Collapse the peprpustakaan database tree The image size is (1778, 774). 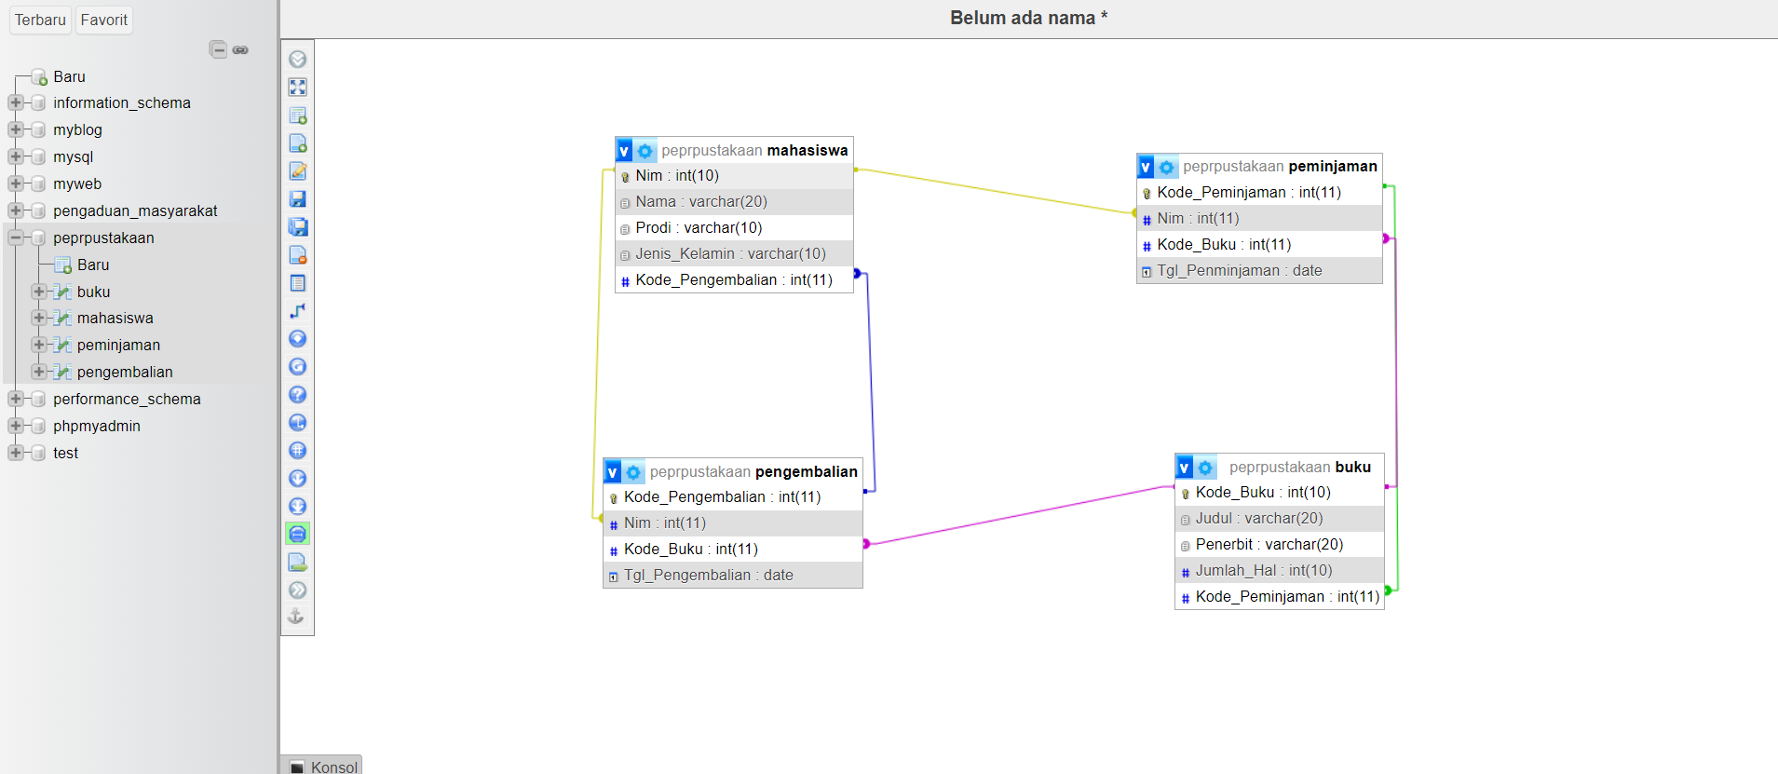[16, 238]
